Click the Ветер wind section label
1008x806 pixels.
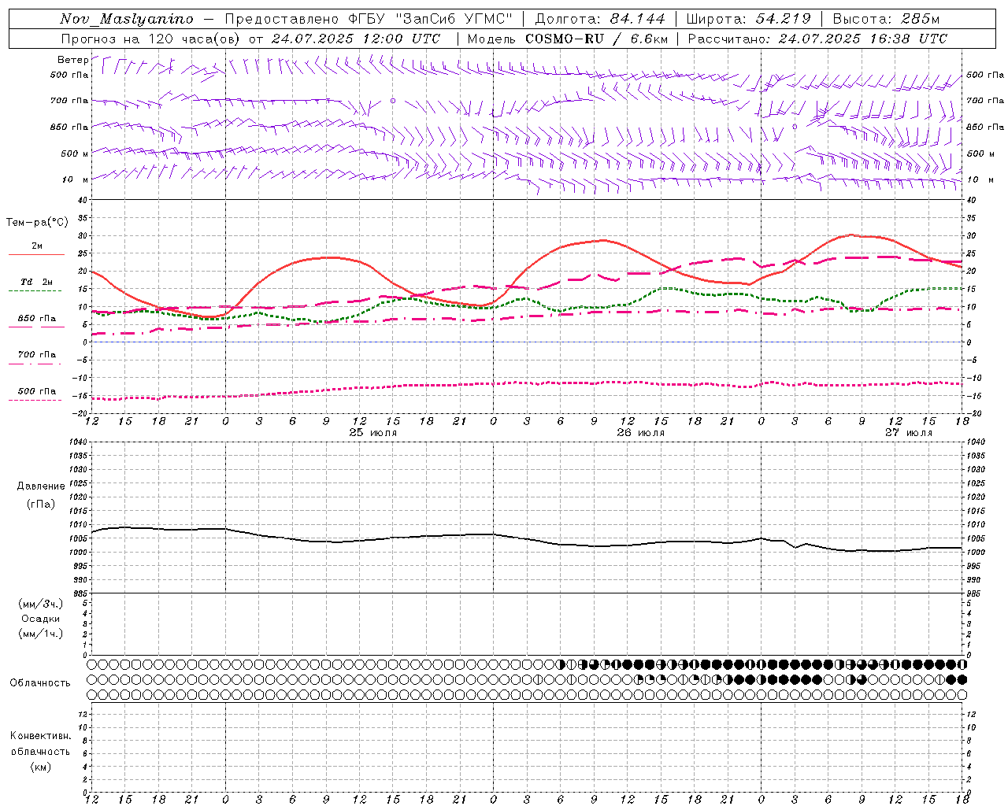[x=72, y=60]
